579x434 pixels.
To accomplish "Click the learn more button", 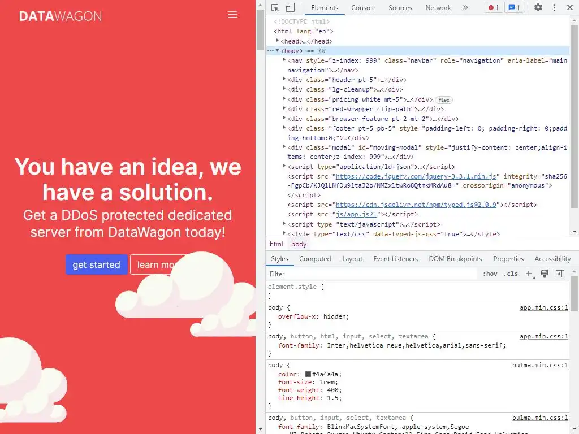I will tap(155, 264).
